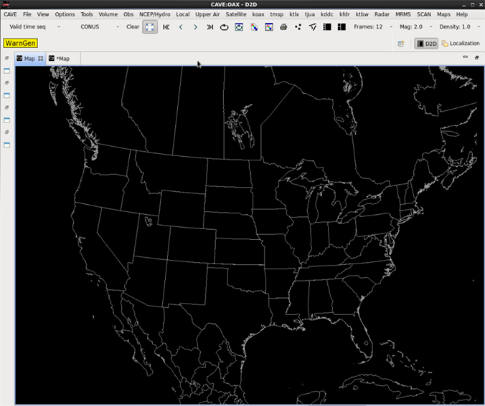Switch to the Localization perspective

(461, 44)
